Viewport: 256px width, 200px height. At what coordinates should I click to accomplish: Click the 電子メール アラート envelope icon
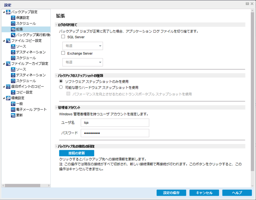point(13,110)
